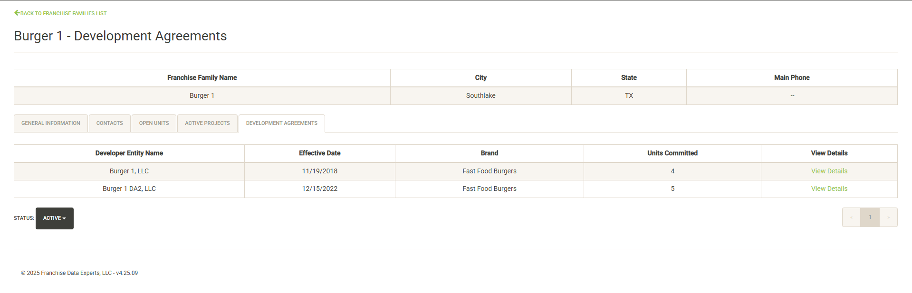912x293 pixels.
Task: Expand the Status Active dropdown
Action: [55, 218]
